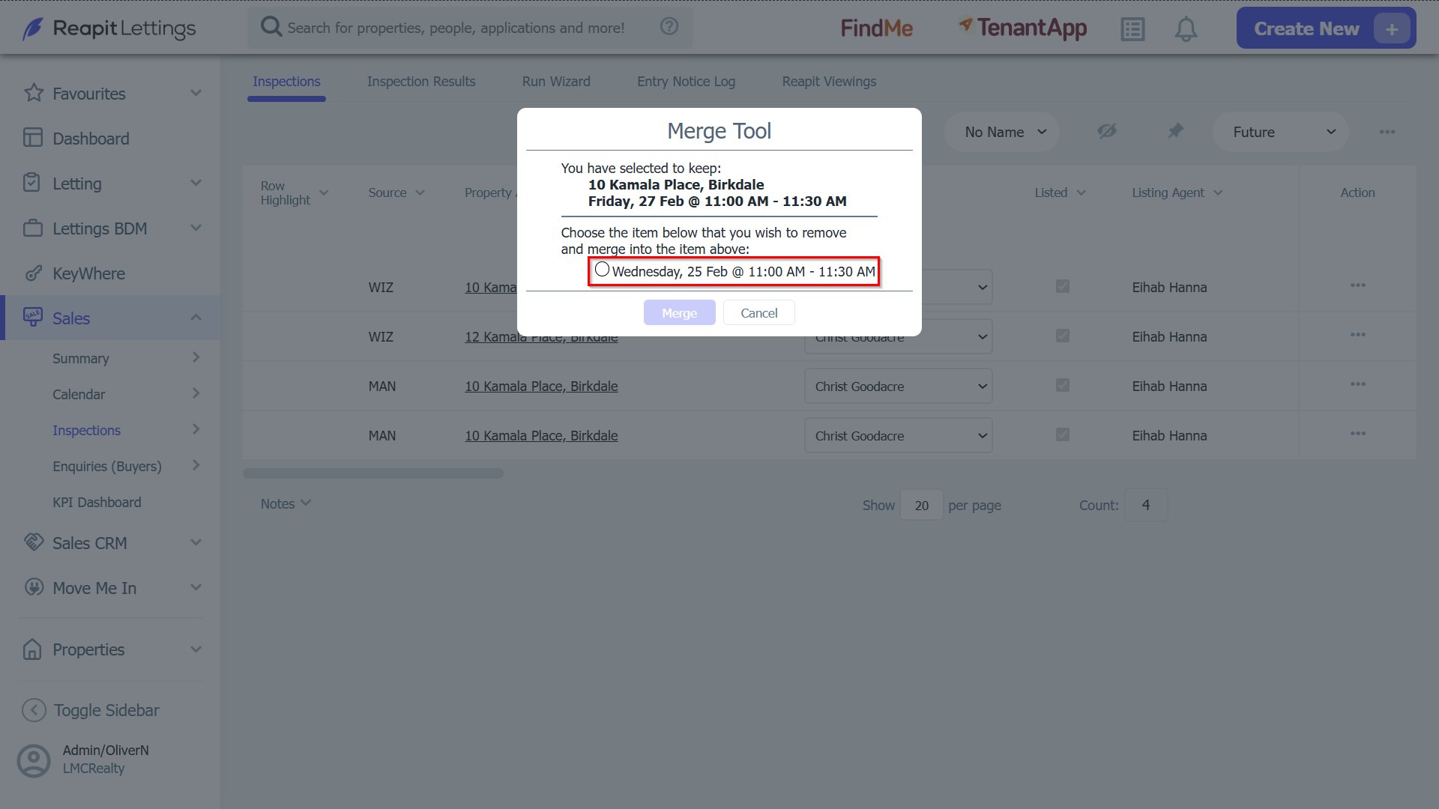The width and height of the screenshot is (1439, 809).
Task: Toggle the Listed checkbox in the first row
Action: [1063, 286]
